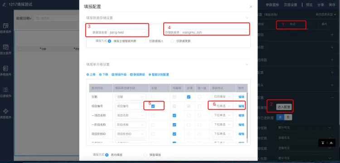Open storage field dropdown in 日期 row
Viewport: 340px width, 163px height.
click(131, 97)
